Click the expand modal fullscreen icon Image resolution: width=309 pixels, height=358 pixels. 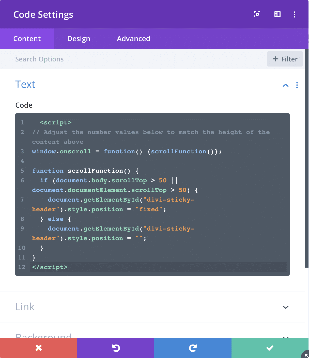coord(257,14)
